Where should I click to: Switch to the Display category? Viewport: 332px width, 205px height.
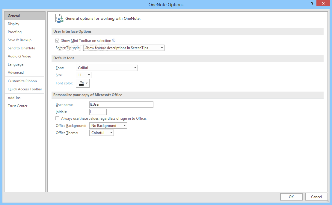click(x=25, y=24)
